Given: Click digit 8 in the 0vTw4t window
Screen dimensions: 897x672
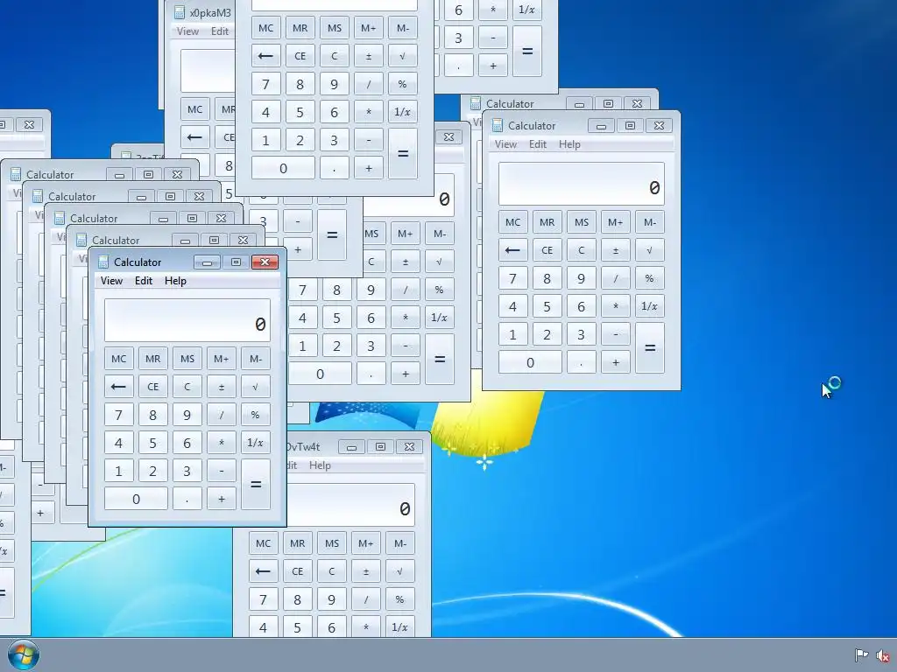Looking at the screenshot, I should pyautogui.click(x=297, y=599).
